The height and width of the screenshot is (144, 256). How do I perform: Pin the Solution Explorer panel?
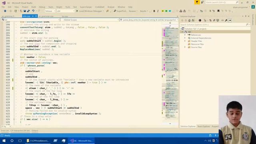point(246,16)
